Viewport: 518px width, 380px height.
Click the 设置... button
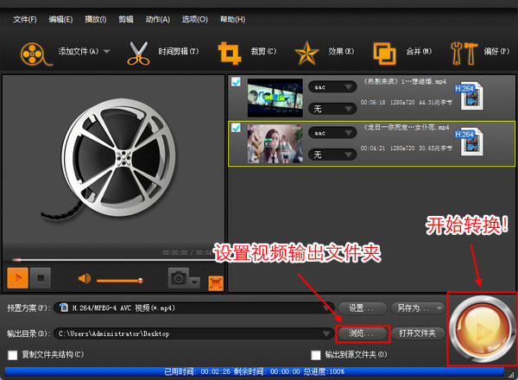pyautogui.click(x=362, y=308)
